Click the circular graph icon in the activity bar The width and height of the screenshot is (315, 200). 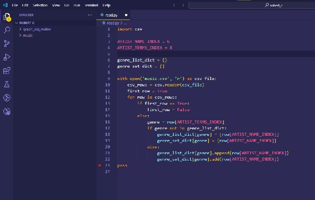point(7,98)
